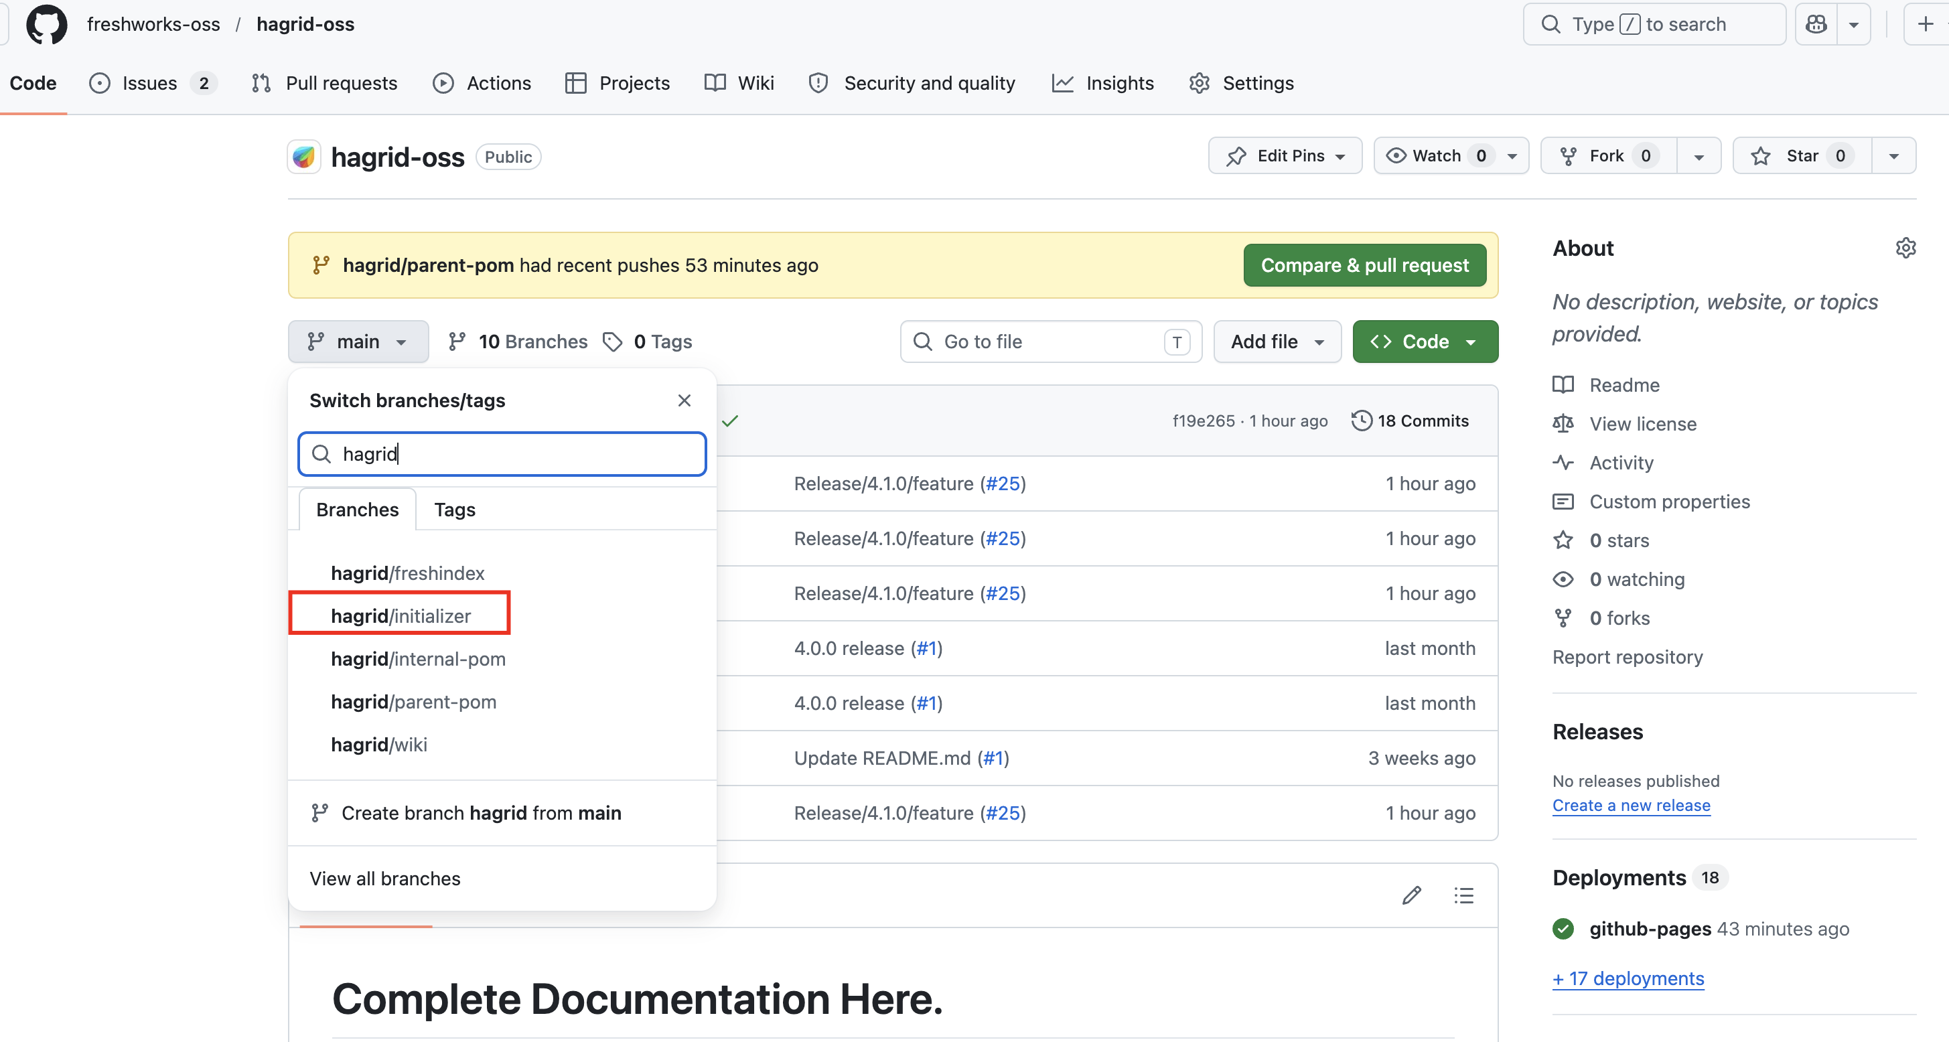Expand the Star lists dropdown arrow
The width and height of the screenshot is (1949, 1042).
point(1894,156)
